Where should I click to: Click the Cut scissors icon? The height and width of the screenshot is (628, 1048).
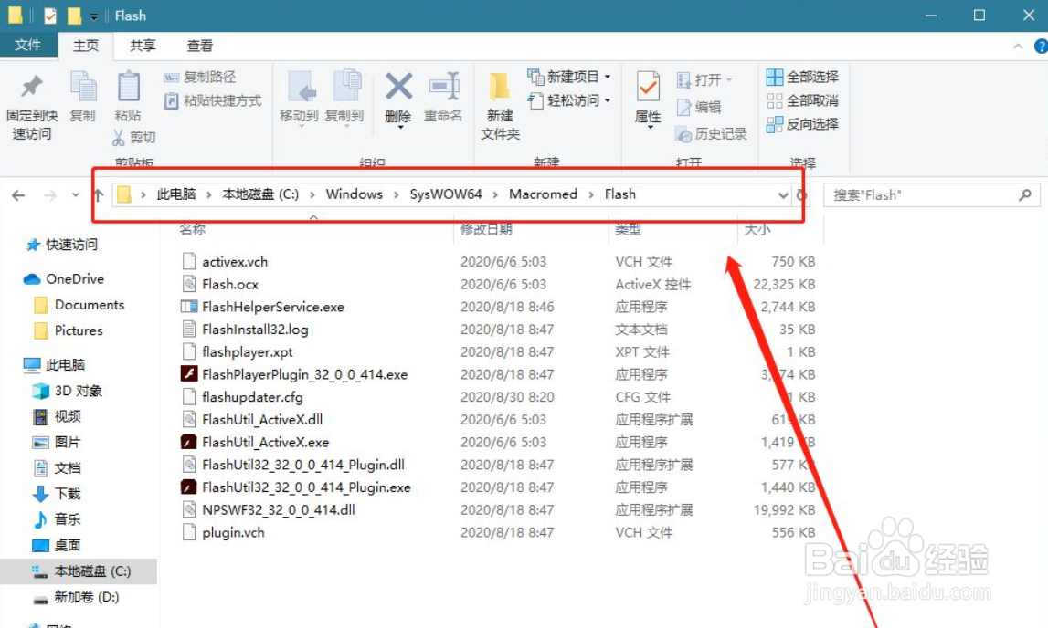118,138
